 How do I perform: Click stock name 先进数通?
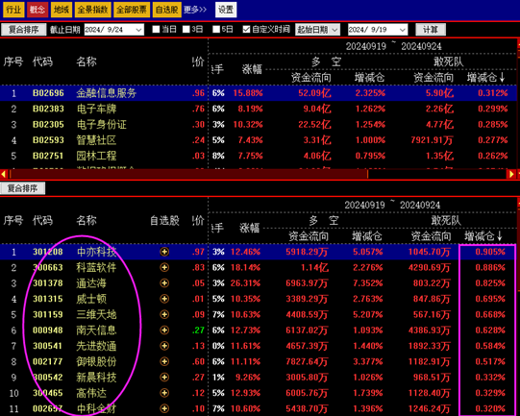[96, 346]
